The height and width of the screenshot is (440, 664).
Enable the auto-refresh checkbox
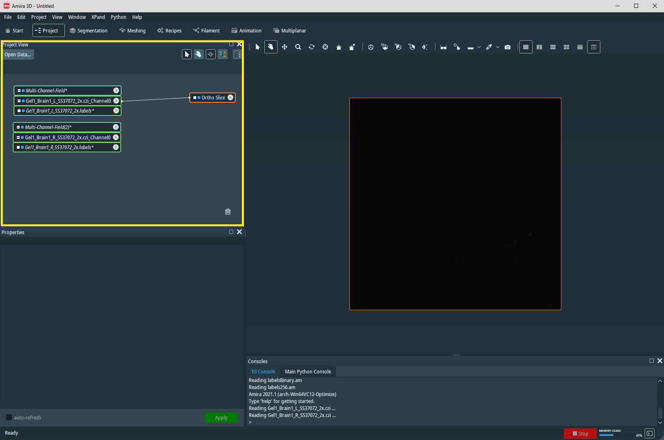[x=9, y=417]
